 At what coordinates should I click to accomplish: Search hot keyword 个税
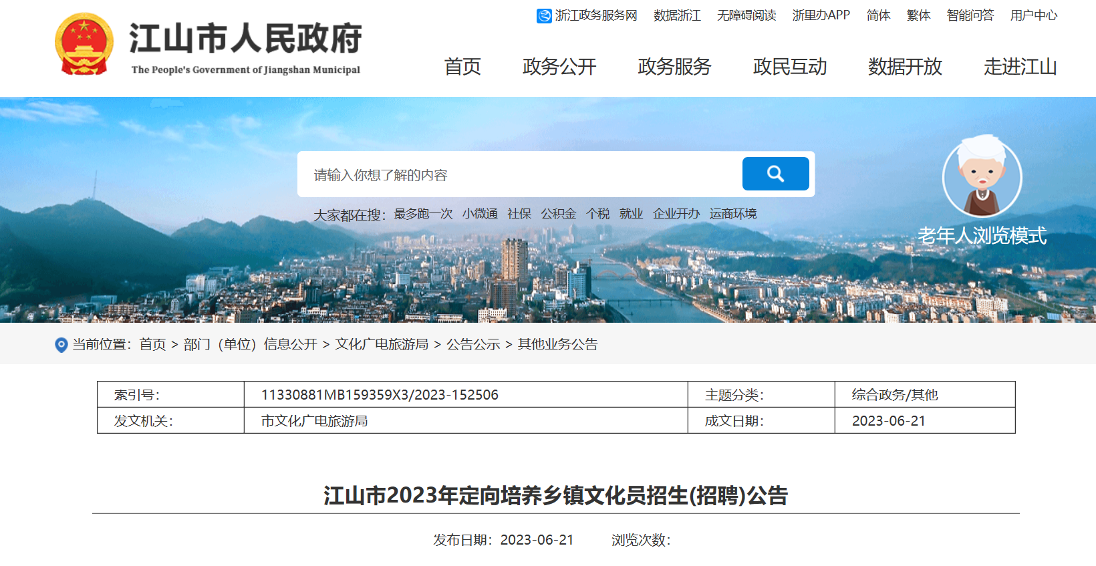click(598, 214)
